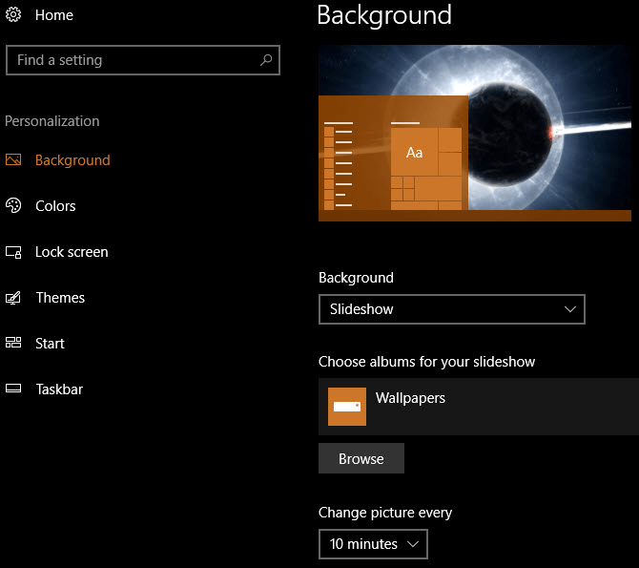This screenshot has height=568, width=639.
Task: Select the Wallpapers album entry
Action: coord(478,407)
